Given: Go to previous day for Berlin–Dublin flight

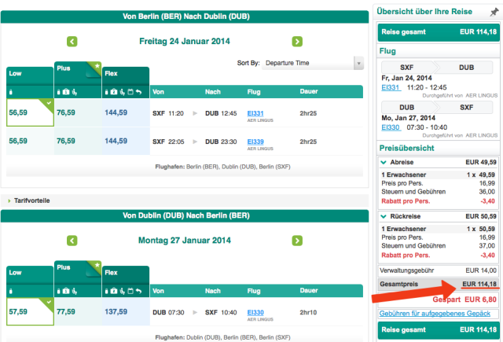Looking at the screenshot, I should click(x=72, y=42).
